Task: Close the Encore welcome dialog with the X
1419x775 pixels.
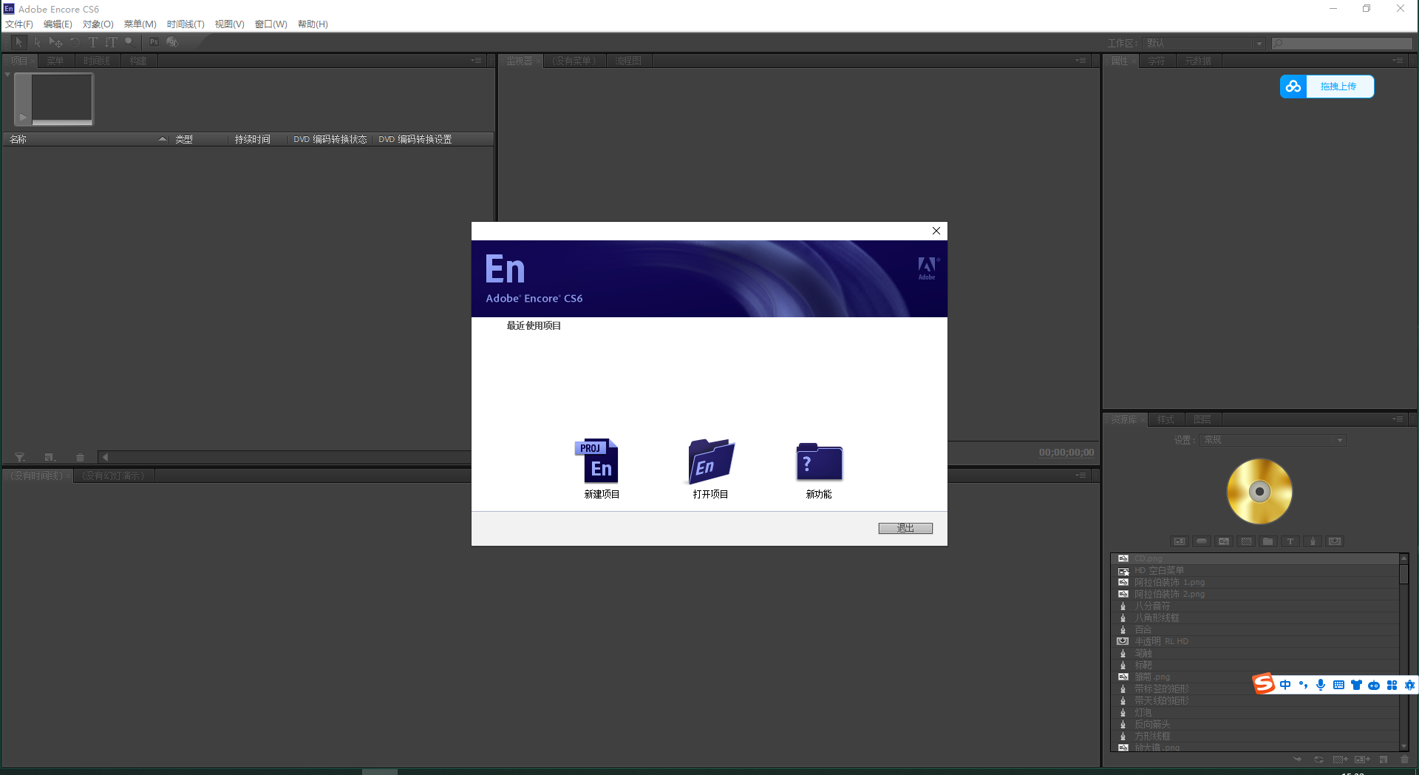Action: [936, 231]
